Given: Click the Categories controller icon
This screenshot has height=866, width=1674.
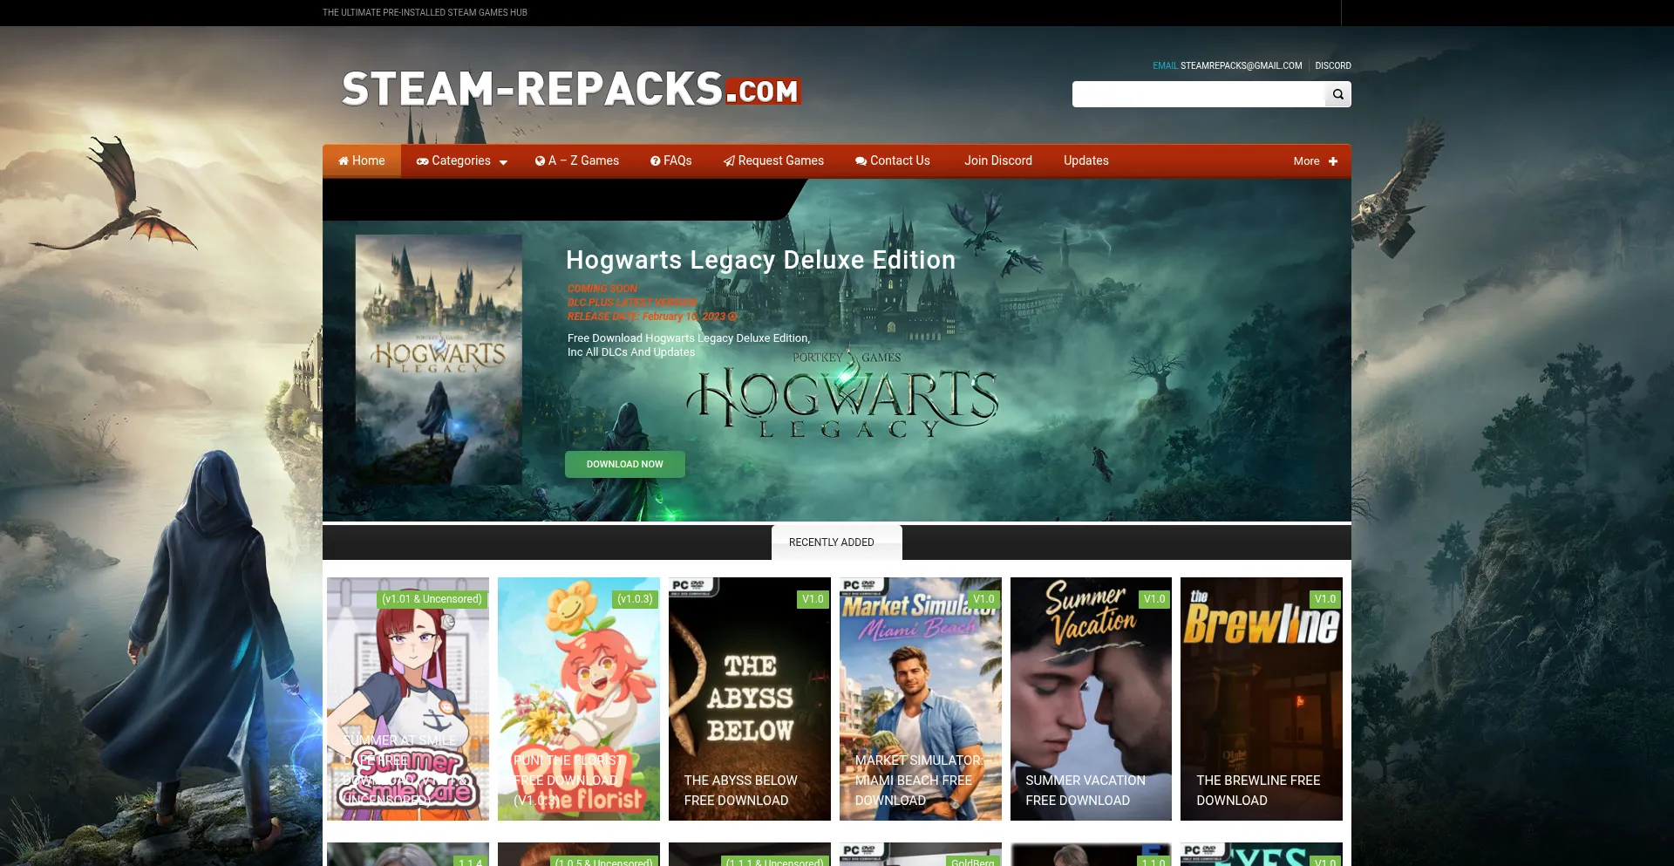Looking at the screenshot, I should click(422, 161).
